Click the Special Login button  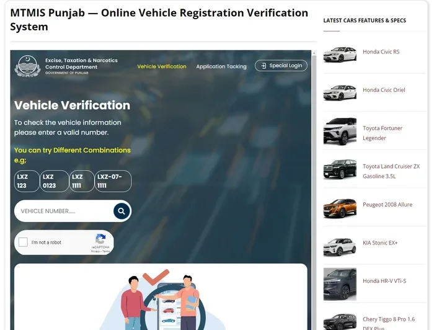click(281, 66)
